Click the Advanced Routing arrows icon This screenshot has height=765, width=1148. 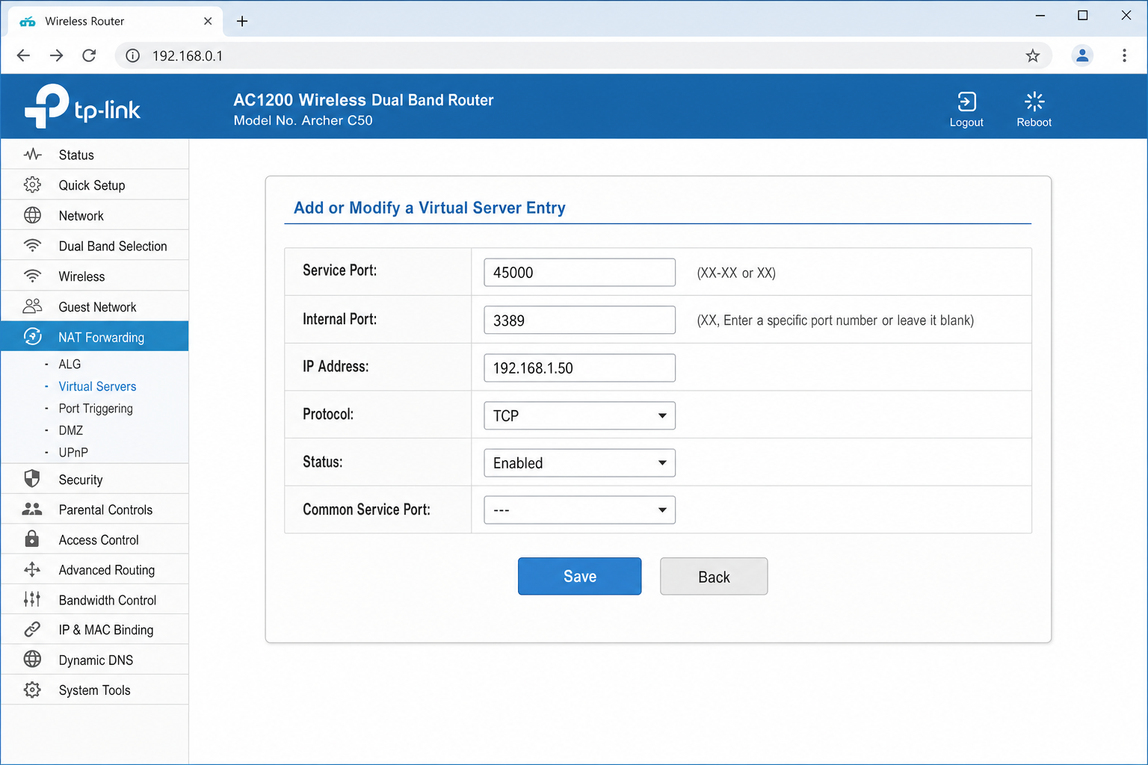click(x=32, y=569)
